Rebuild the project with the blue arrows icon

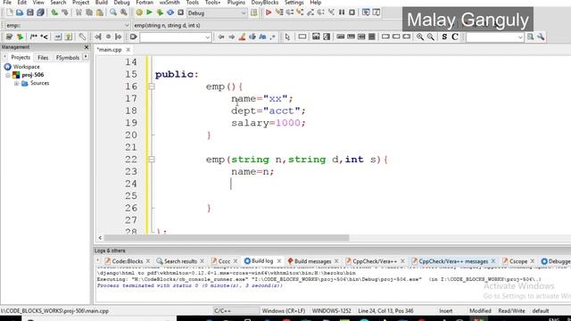click(170, 12)
